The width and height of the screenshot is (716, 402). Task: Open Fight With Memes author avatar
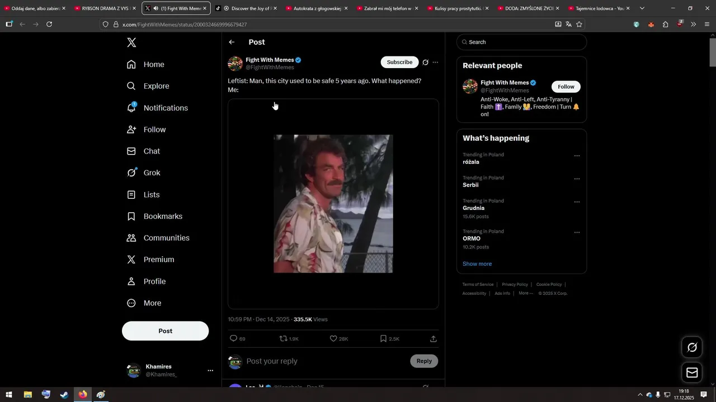tap(235, 64)
